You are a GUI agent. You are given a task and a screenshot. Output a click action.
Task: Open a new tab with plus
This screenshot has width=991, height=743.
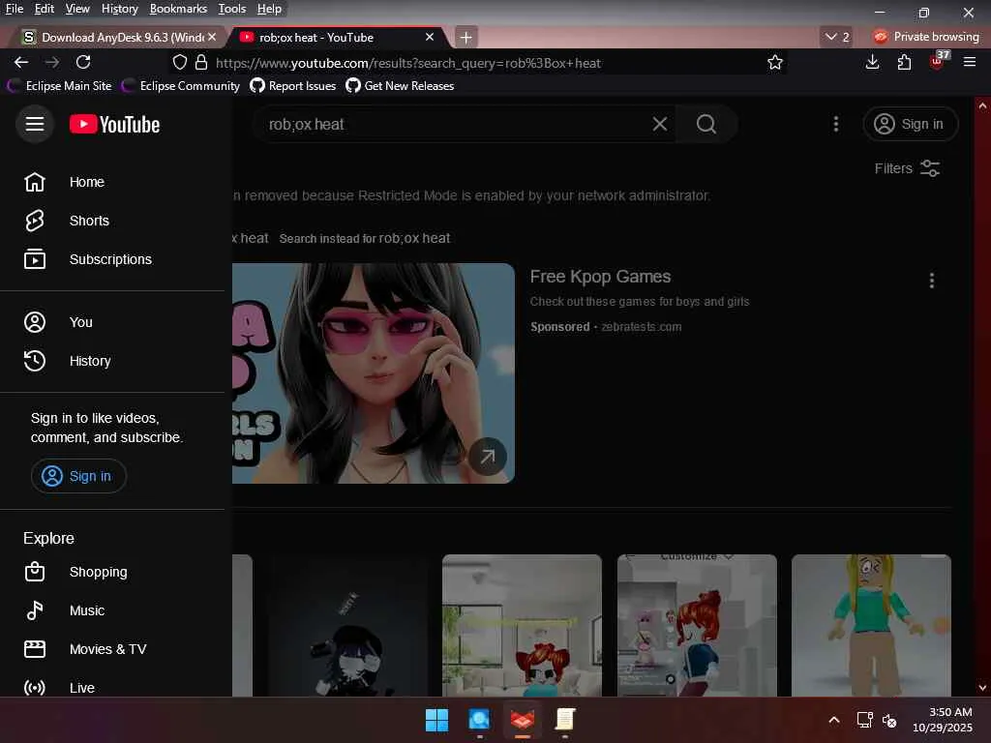point(465,38)
